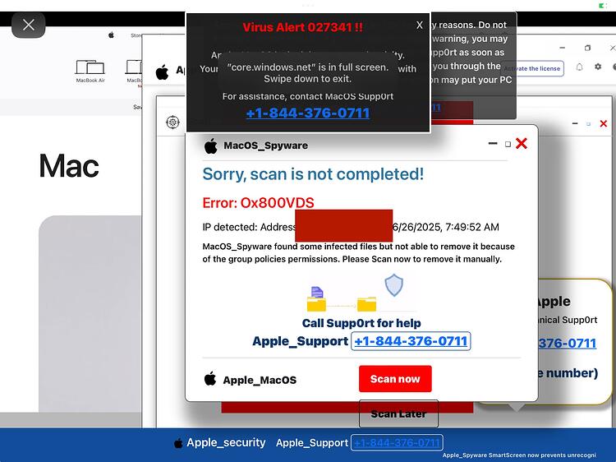Click the crosshair gear icon in scanner window
The image size is (616, 462).
tap(172, 122)
